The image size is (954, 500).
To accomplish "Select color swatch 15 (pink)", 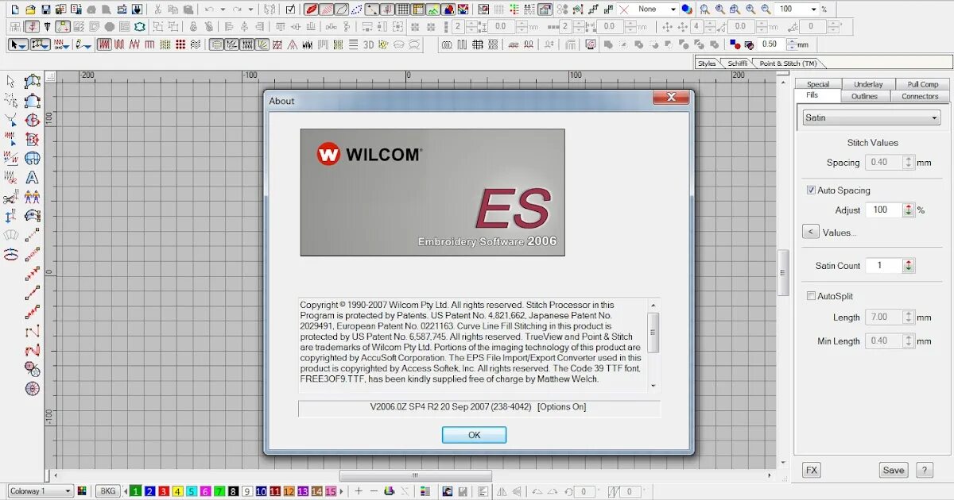I will point(331,491).
